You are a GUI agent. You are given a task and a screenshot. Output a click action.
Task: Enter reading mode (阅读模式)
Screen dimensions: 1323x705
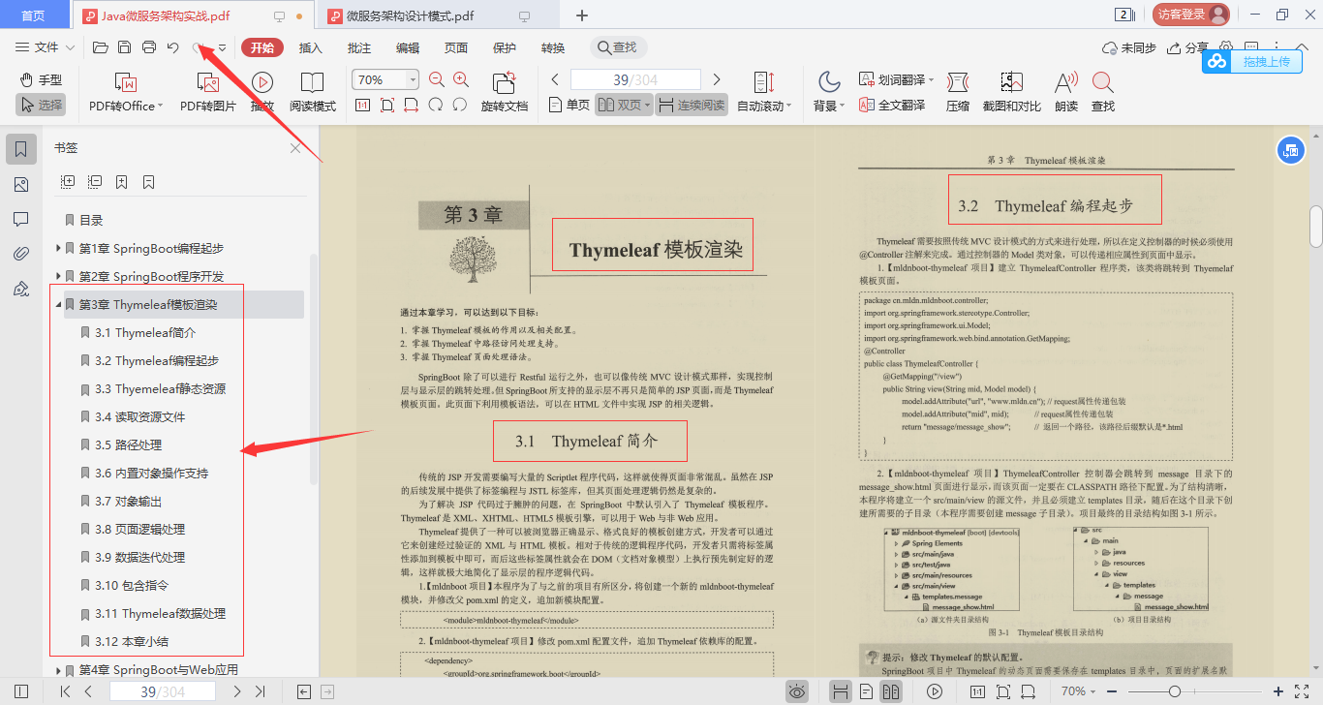click(x=313, y=92)
